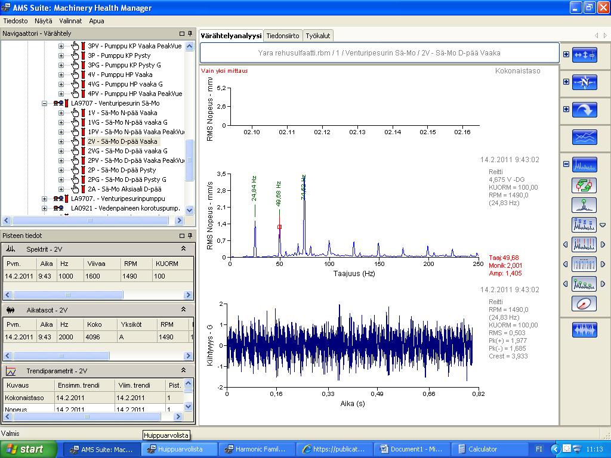Click the red dial gauge tool
Image resolution: width=611 pixels, height=458 pixels.
584,304
